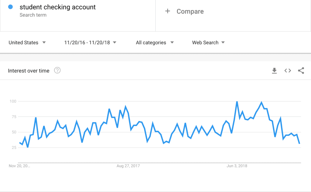This screenshot has width=311, height=192.
Task: Edit the student checking account search term
Action: (57, 7)
